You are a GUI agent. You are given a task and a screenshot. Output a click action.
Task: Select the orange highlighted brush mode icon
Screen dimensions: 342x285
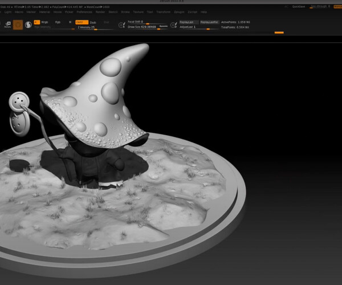click(x=18, y=25)
